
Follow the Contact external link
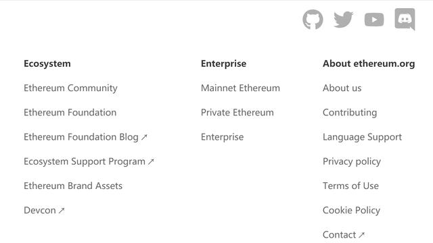tap(344, 235)
